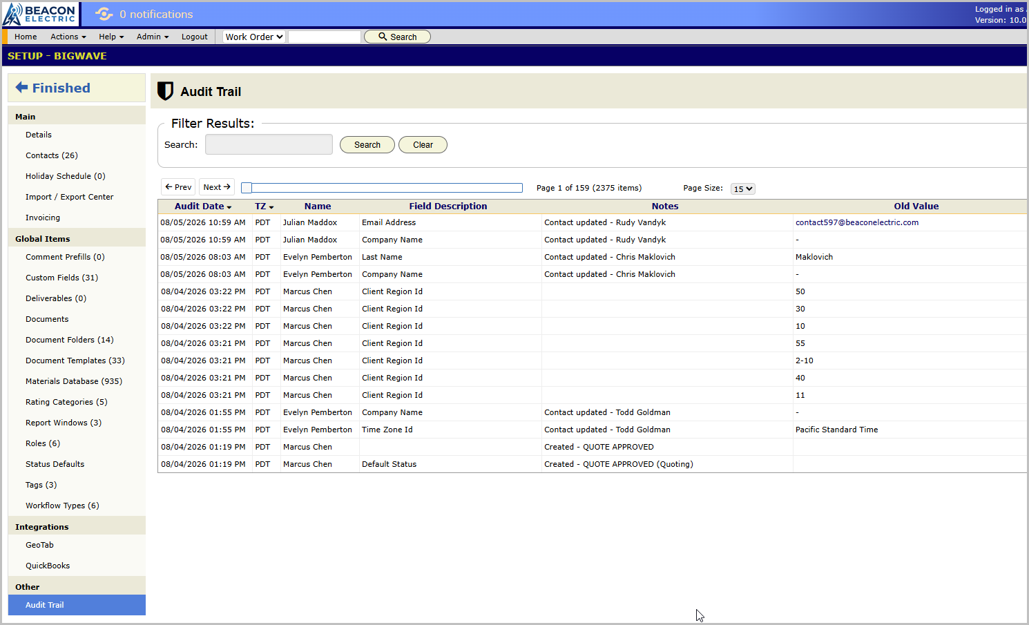
Task: Open Holiday Schedule (0) in the sidebar
Action: tap(66, 176)
